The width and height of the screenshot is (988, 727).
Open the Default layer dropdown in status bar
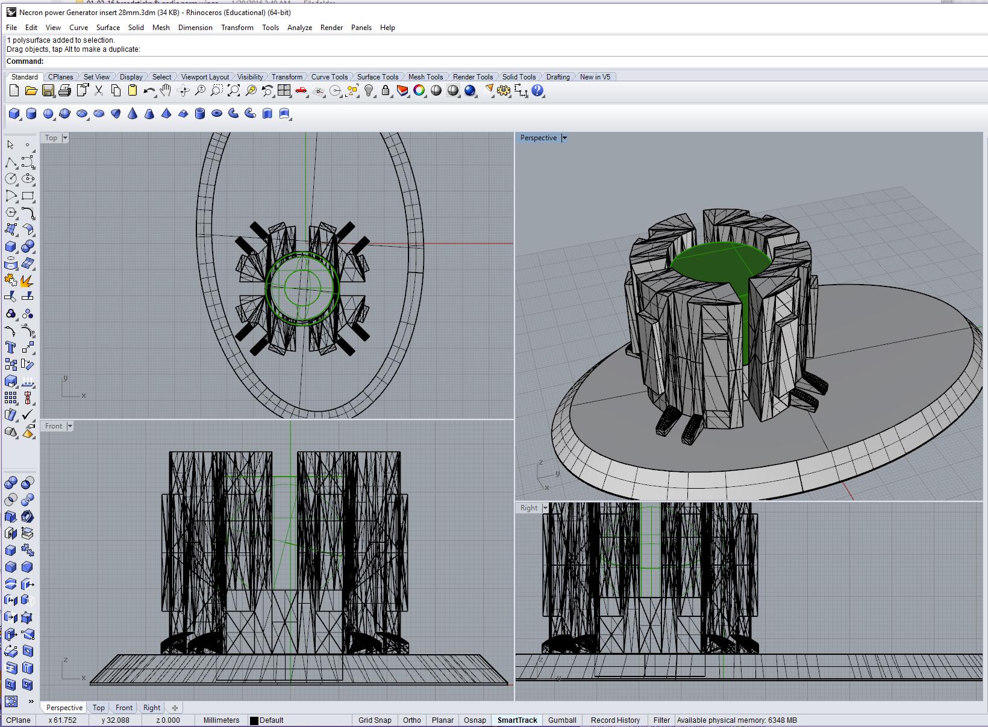(299, 720)
